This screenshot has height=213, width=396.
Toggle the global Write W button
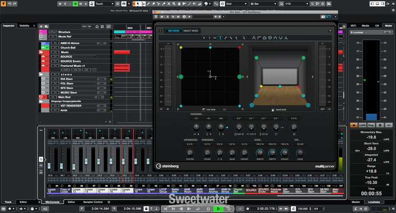[x=81, y=4]
